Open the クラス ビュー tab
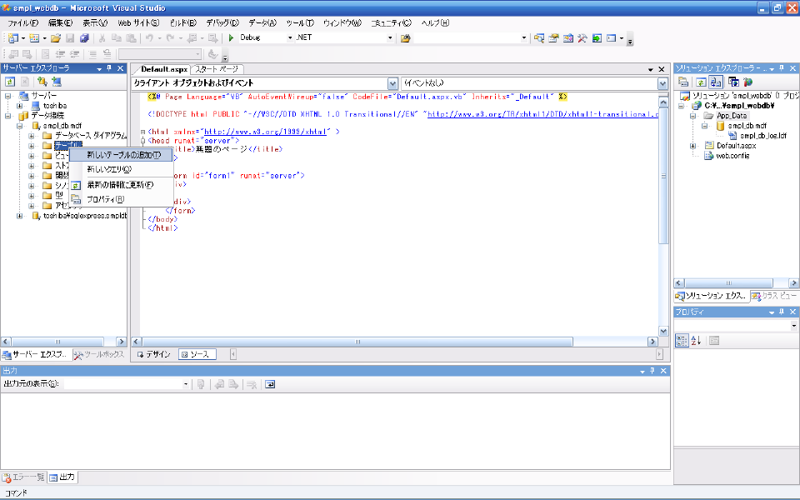Viewport: 800px width, 500px height. [x=774, y=296]
